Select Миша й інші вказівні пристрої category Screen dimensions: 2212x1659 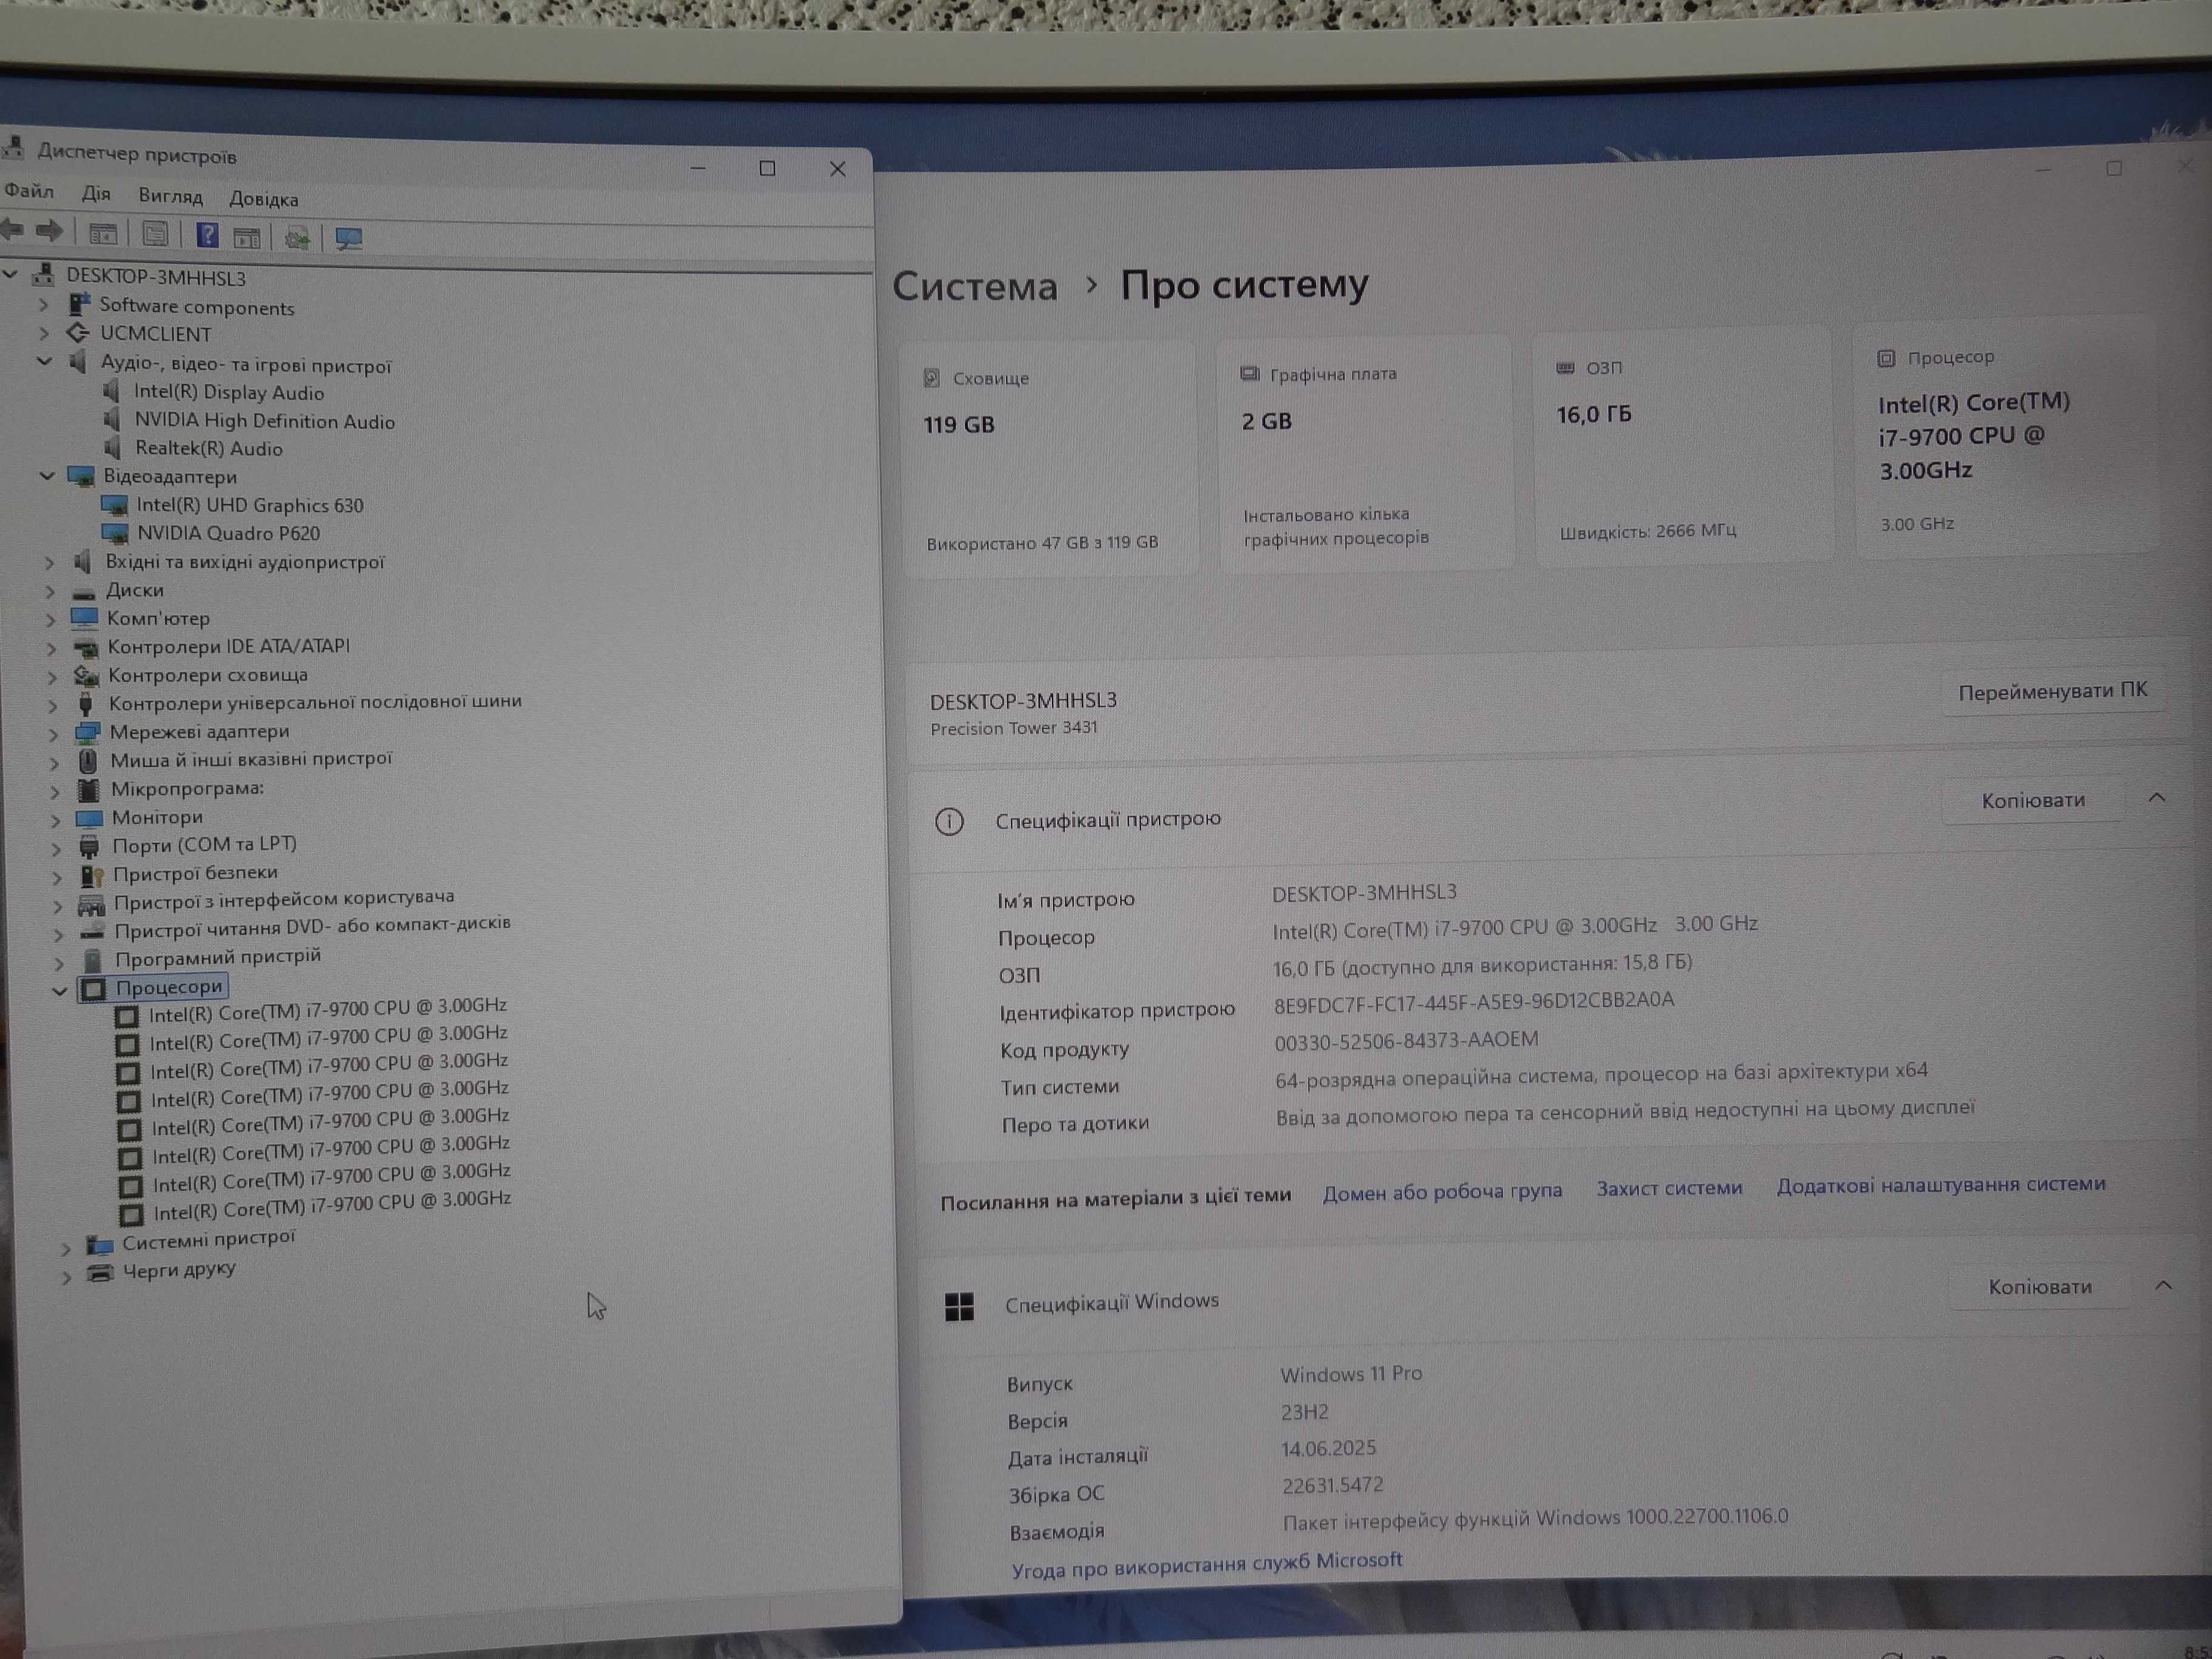251,759
